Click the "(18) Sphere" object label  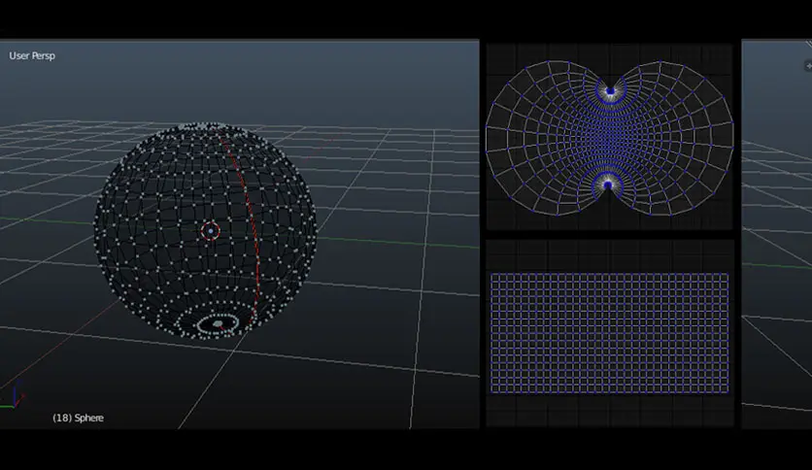pyautogui.click(x=79, y=418)
